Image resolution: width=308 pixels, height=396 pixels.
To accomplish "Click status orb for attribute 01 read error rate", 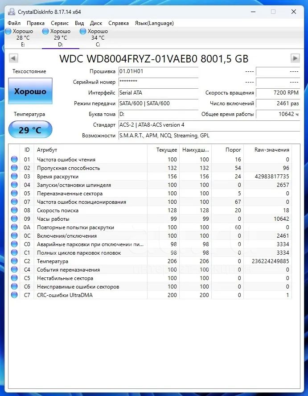I will pos(14,159).
